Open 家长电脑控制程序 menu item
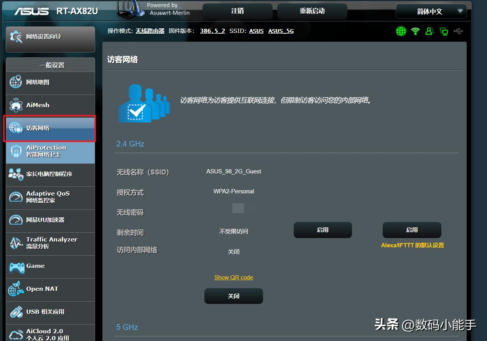The height and width of the screenshot is (341, 487). pos(50,175)
